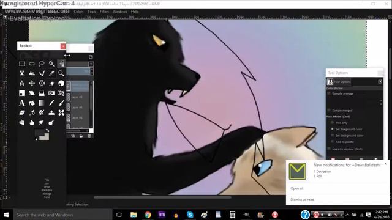Select the Color Picker eyedropper tool
392x220 pixels.
[51, 73]
